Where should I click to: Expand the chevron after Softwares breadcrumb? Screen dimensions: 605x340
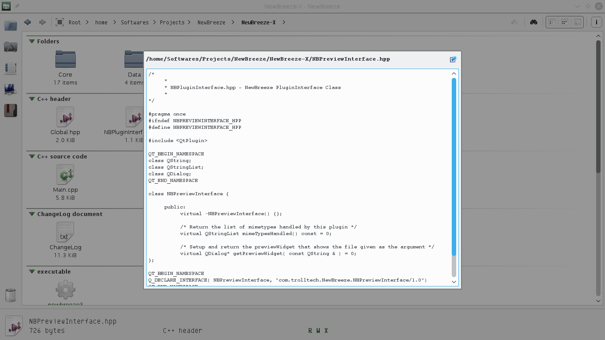coord(155,22)
